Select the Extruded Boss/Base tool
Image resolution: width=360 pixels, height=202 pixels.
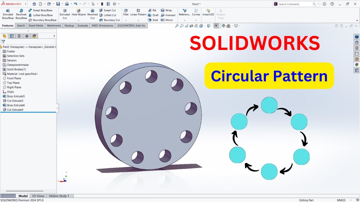(x=8, y=14)
